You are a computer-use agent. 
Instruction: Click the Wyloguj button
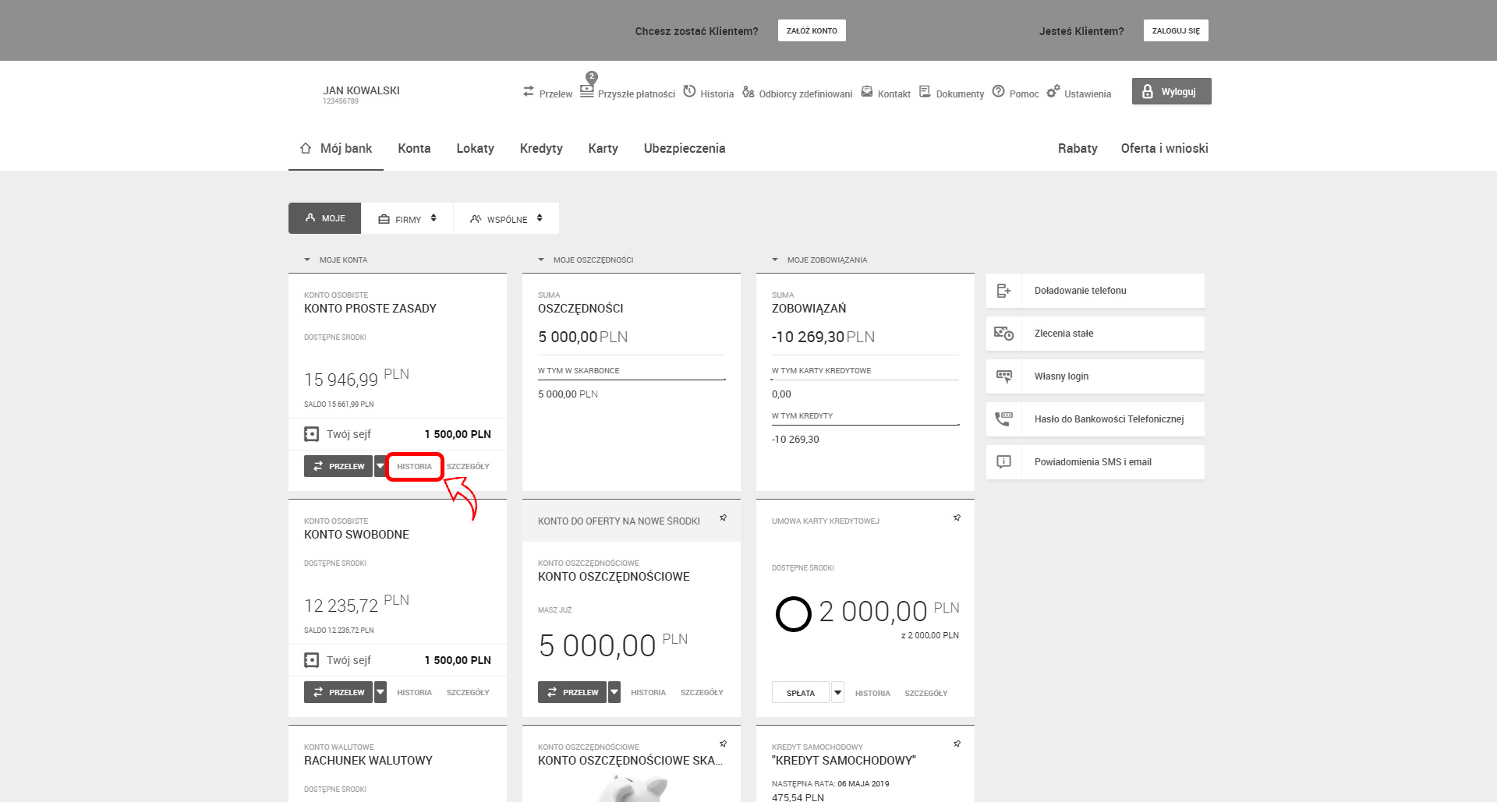coord(1171,91)
